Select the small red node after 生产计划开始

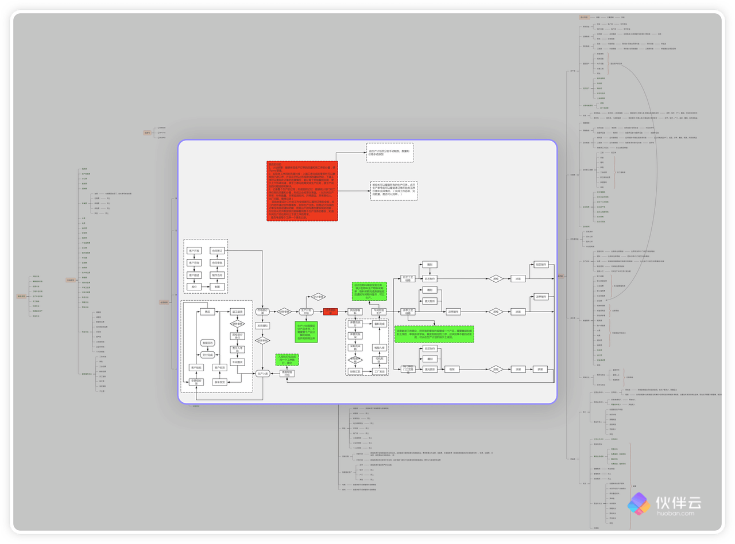[x=330, y=312]
